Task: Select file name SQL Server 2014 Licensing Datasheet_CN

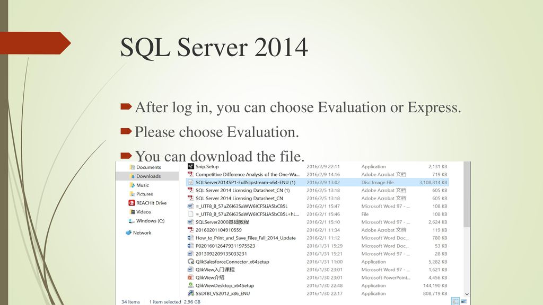Action: [239, 198]
